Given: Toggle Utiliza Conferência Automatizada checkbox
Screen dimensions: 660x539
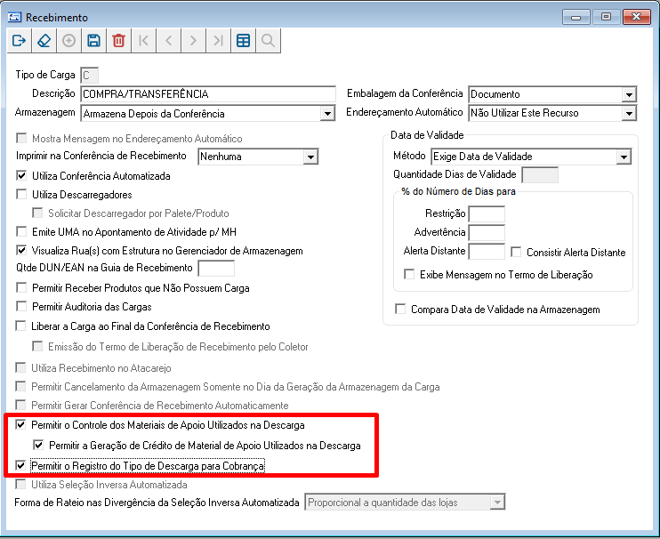Looking at the screenshot, I should [21, 175].
